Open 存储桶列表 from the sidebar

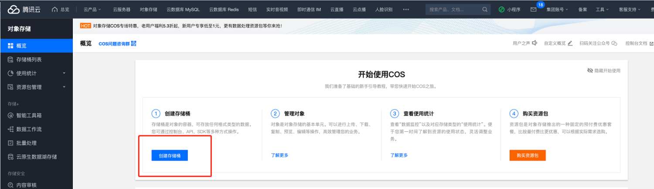coord(29,59)
